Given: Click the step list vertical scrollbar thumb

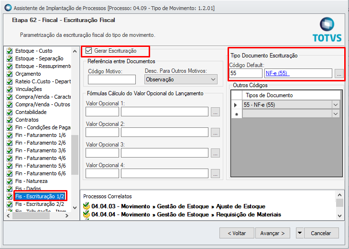Looking at the screenshot, I should (75, 155).
